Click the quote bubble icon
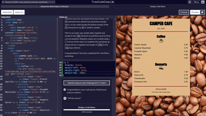This screenshot has height=116, width=206. click(65, 98)
